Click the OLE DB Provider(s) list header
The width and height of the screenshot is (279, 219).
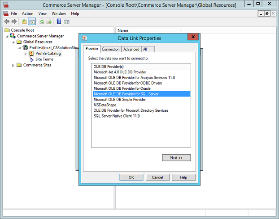[141, 67]
